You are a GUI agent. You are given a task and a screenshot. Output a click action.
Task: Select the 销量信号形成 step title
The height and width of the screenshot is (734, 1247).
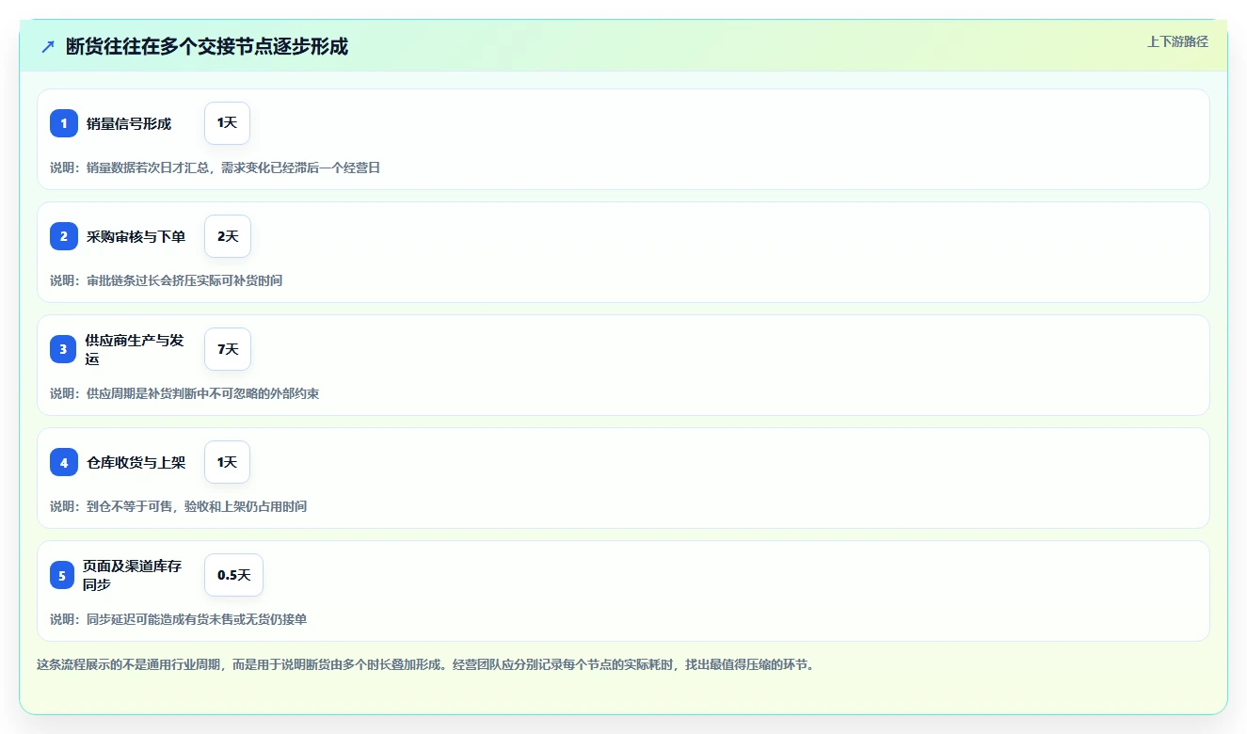point(129,123)
